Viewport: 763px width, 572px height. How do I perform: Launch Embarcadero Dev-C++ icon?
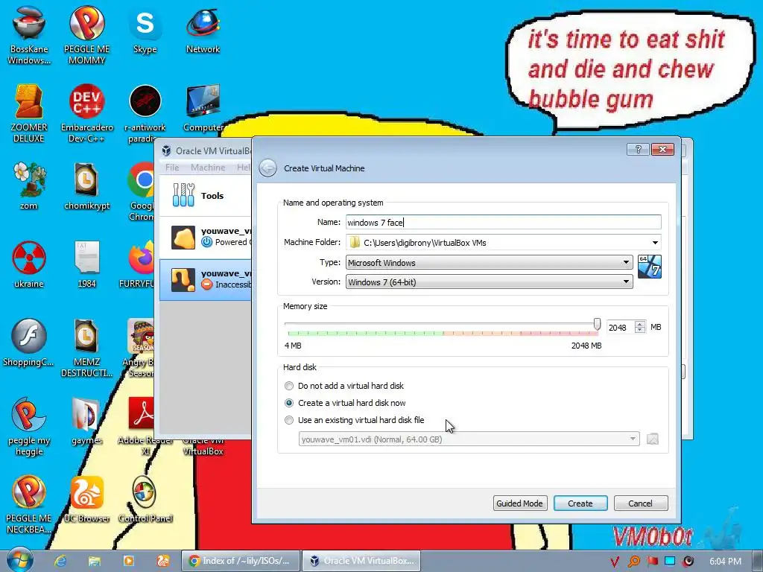[86, 113]
